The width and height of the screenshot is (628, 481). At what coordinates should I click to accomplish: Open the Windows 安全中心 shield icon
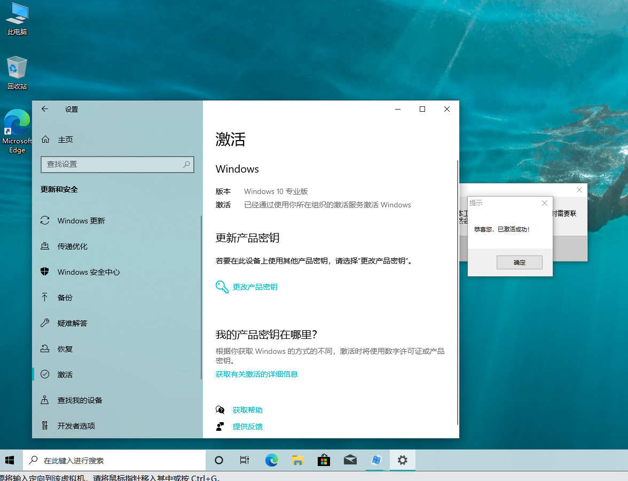click(x=45, y=271)
